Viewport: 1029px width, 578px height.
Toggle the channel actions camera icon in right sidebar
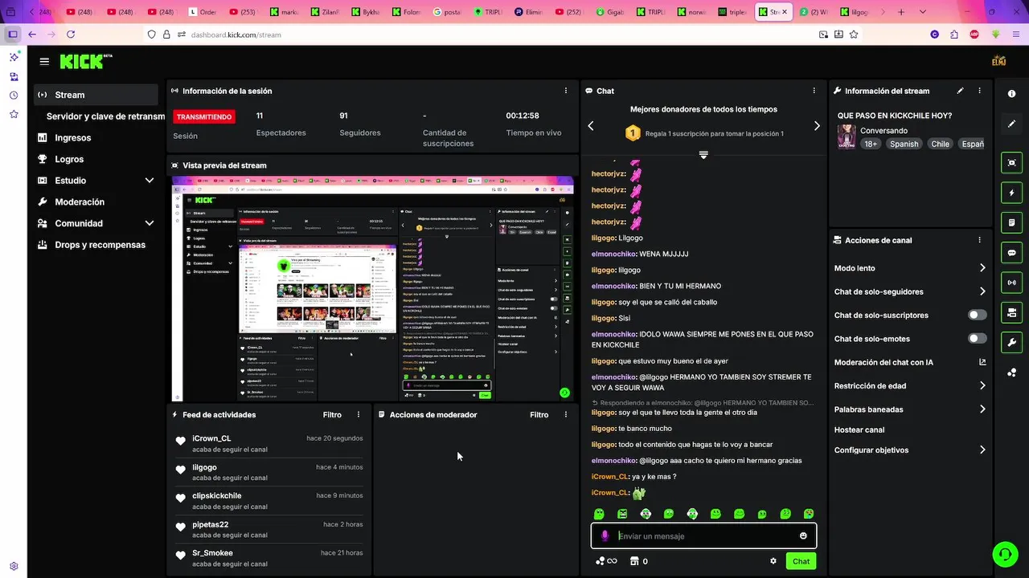pos(1011,312)
